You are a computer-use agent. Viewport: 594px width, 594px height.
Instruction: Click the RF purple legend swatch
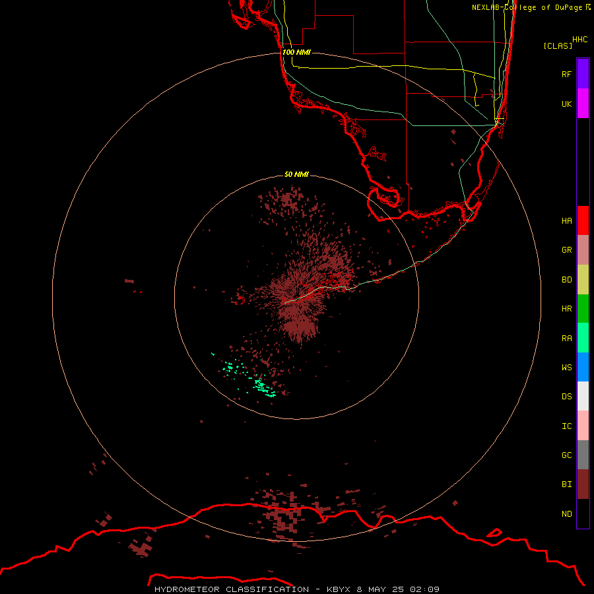tap(583, 74)
